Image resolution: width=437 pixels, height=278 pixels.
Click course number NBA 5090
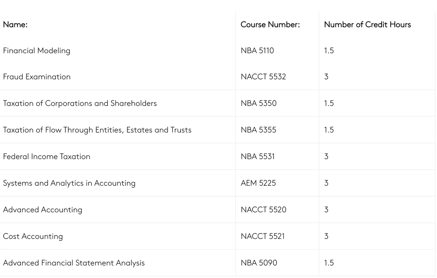(x=259, y=263)
